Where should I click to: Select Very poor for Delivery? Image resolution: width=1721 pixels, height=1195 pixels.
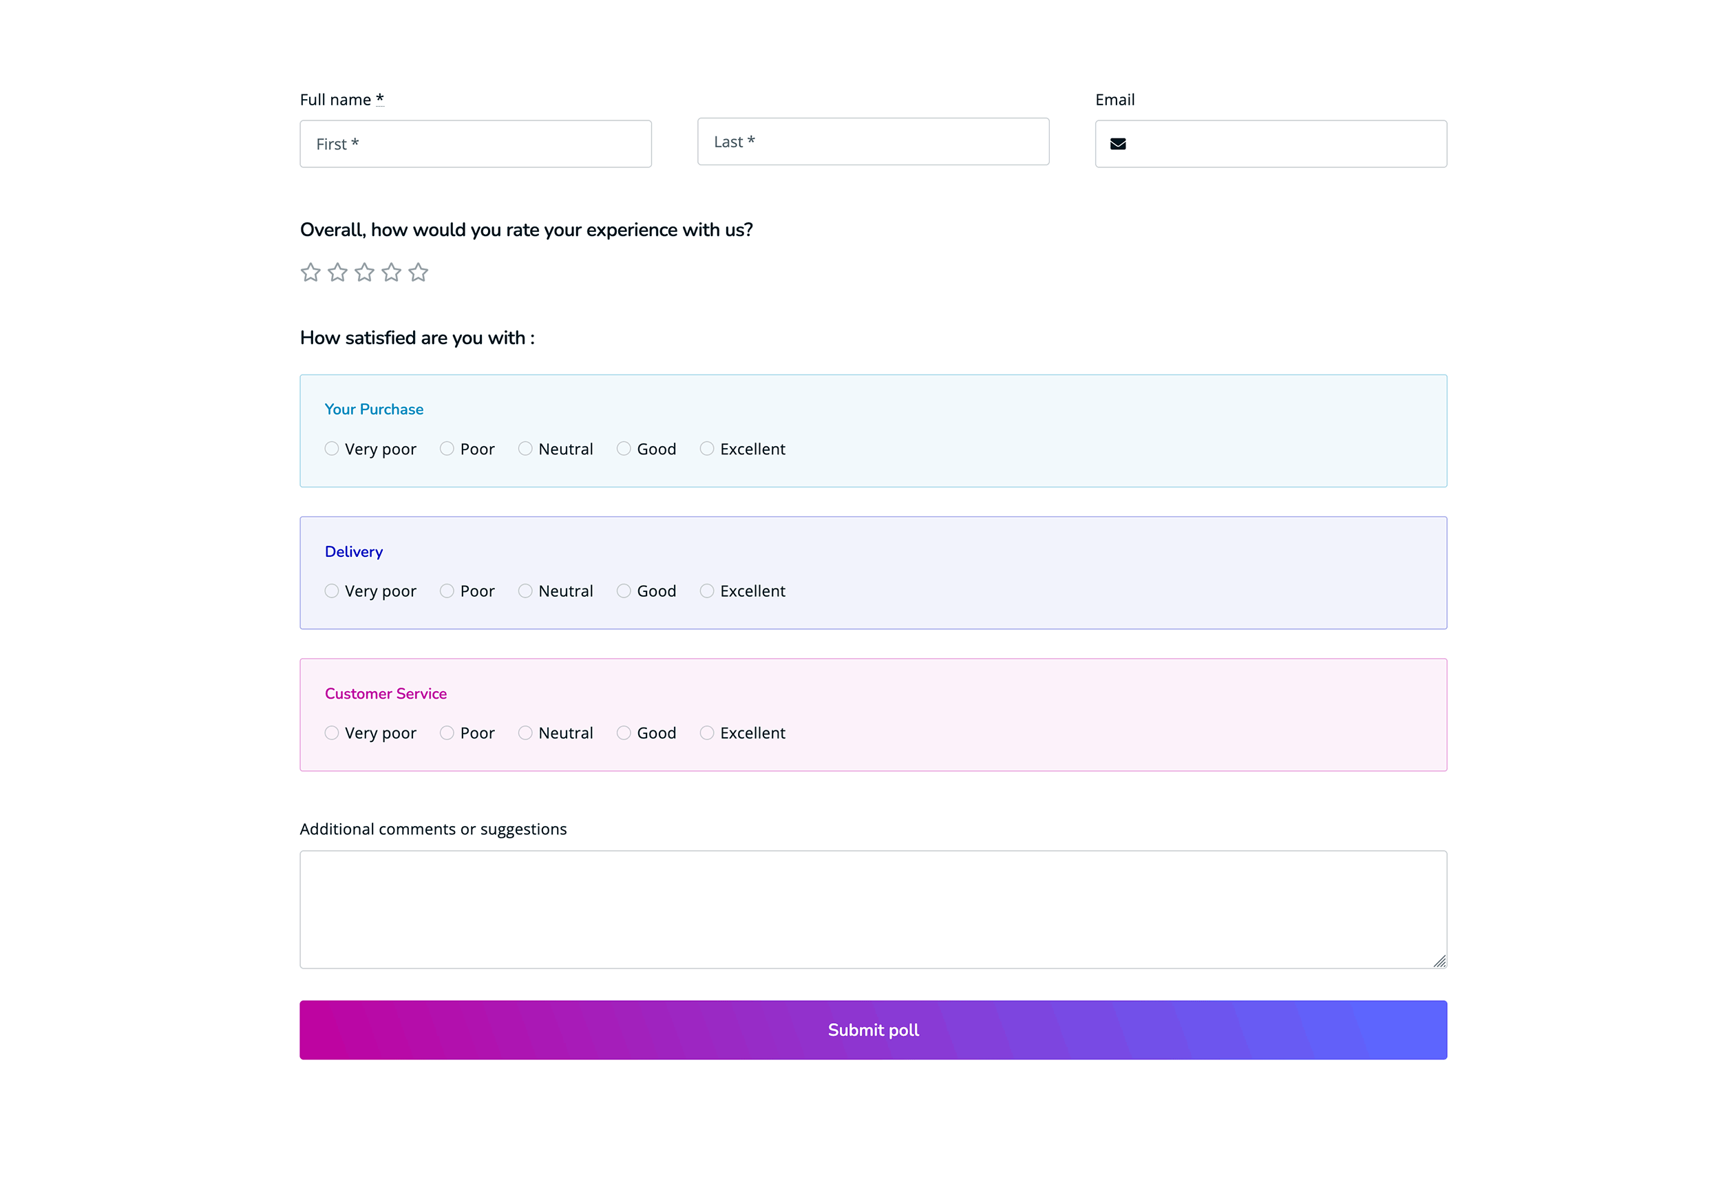click(332, 591)
